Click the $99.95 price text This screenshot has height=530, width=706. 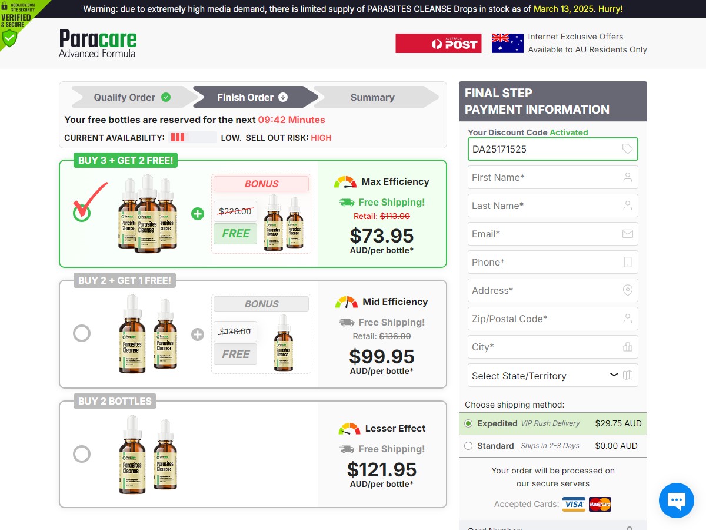(x=382, y=356)
